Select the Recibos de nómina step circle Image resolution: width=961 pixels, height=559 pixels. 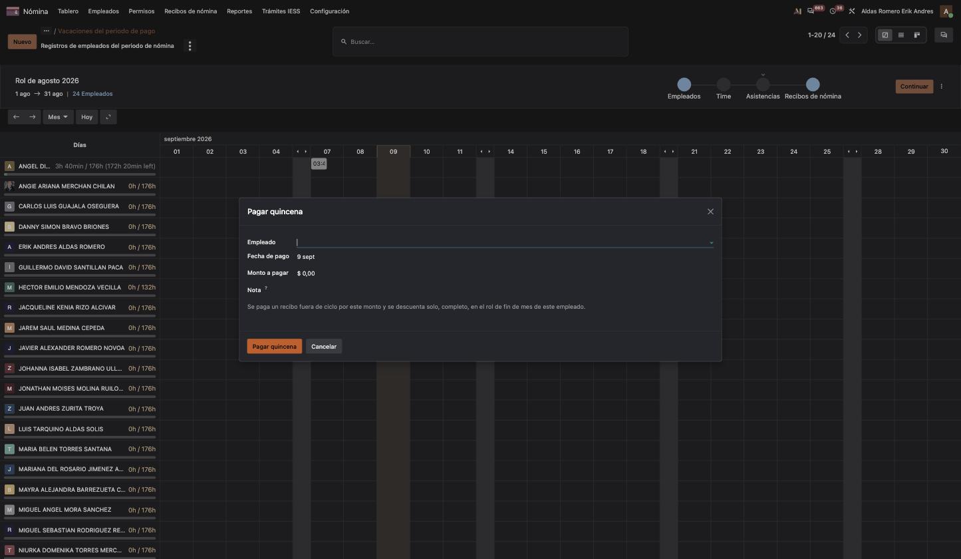point(813,85)
